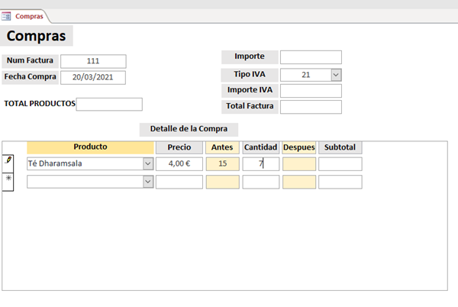Select the Subtotal field in first row

[340, 163]
